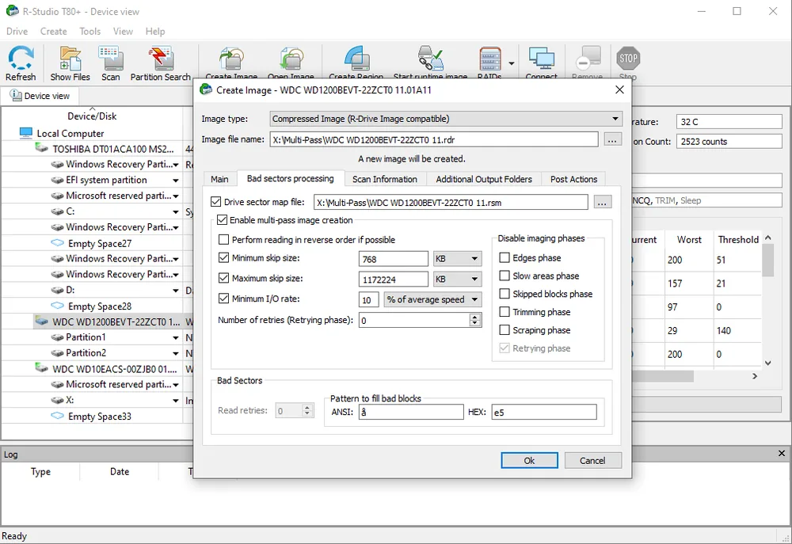Switch to the Scan Information tab
This screenshot has height=544, width=792.
tap(385, 179)
